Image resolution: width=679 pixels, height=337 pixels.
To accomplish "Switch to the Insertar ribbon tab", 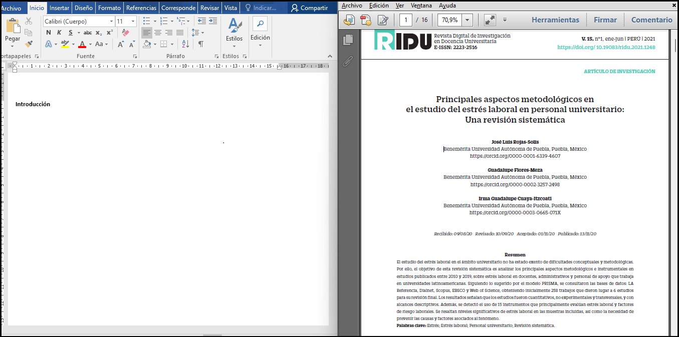I will click(x=59, y=8).
